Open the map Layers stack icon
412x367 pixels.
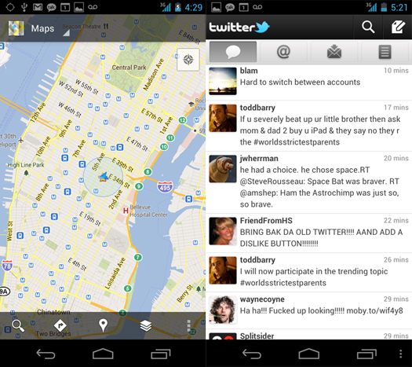[145, 325]
